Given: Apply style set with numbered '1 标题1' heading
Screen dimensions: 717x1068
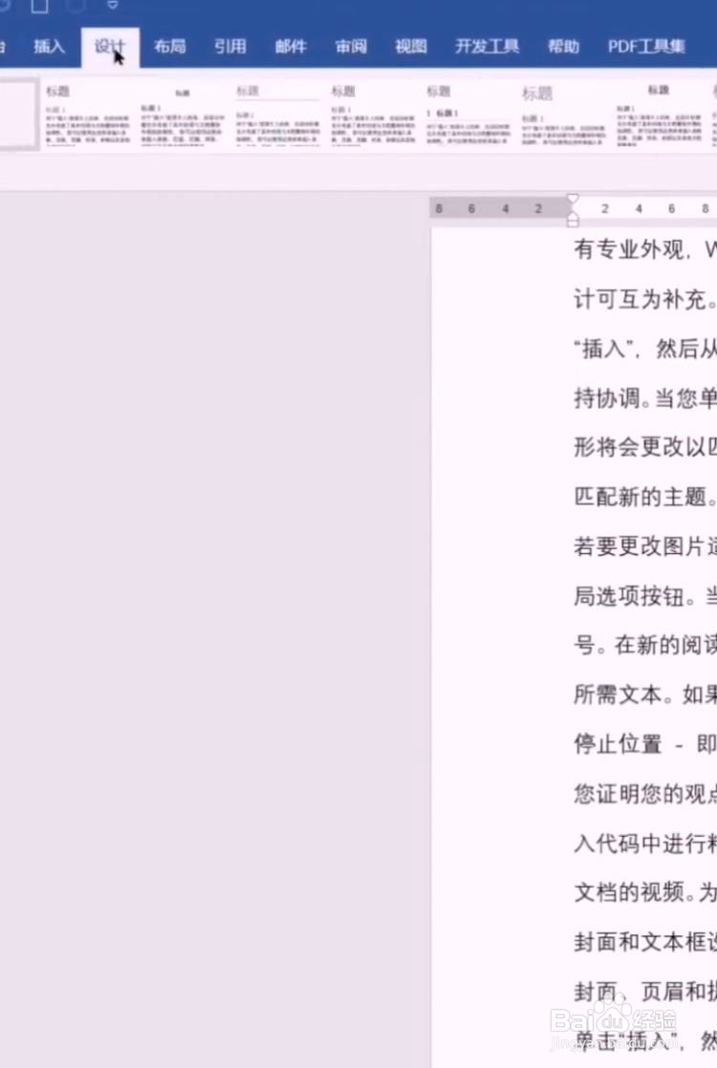Looking at the screenshot, I should point(468,115).
